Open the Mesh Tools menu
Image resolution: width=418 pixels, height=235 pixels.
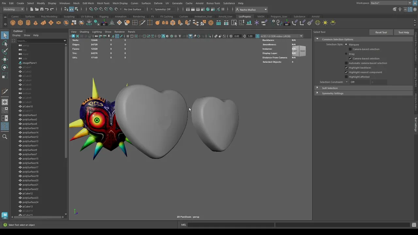103,3
